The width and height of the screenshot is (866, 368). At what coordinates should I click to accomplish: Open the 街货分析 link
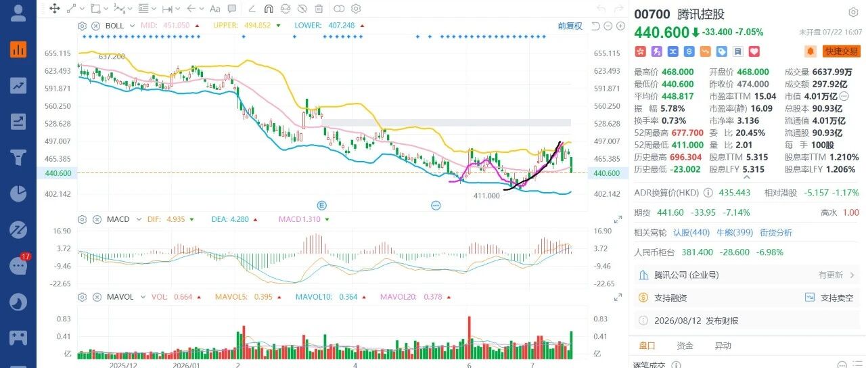[x=776, y=232]
